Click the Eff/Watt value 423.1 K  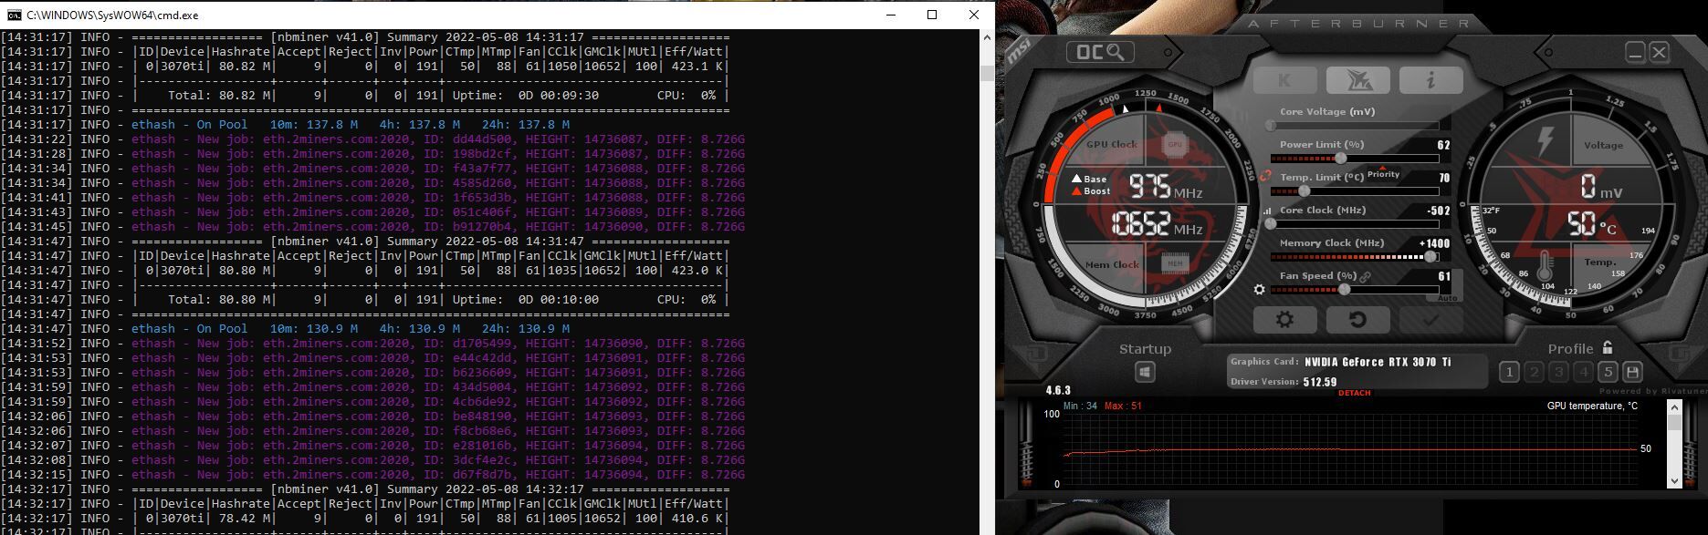[695, 67]
